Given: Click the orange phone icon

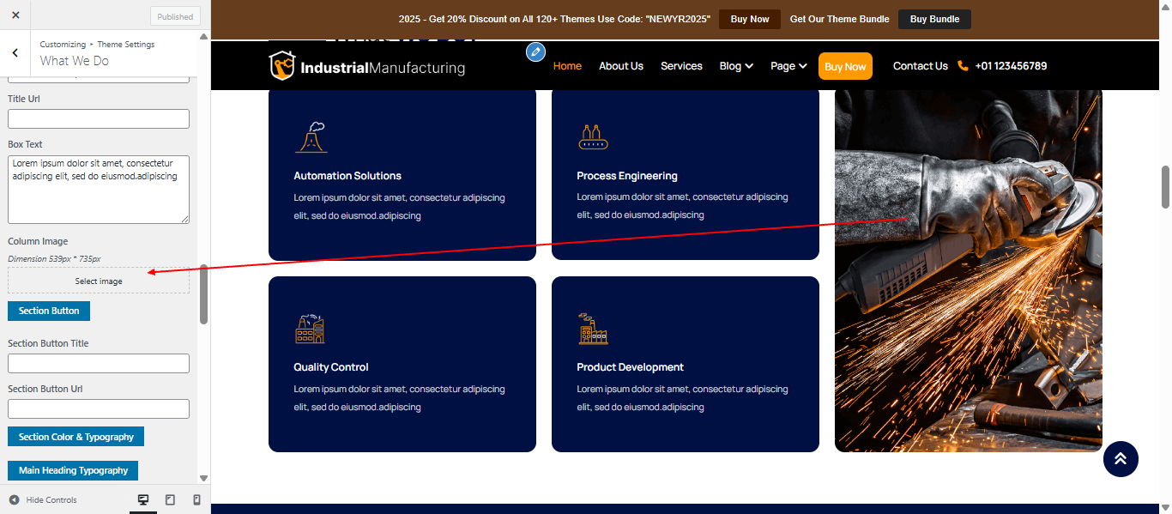Looking at the screenshot, I should [963, 65].
